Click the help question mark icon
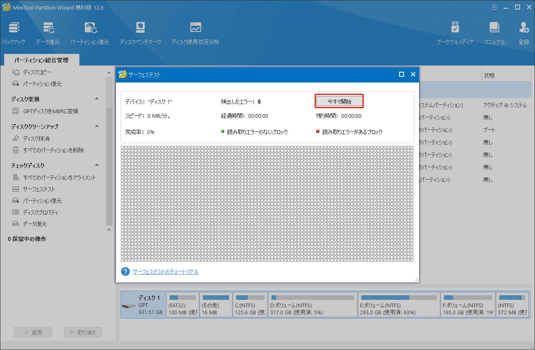 point(126,272)
